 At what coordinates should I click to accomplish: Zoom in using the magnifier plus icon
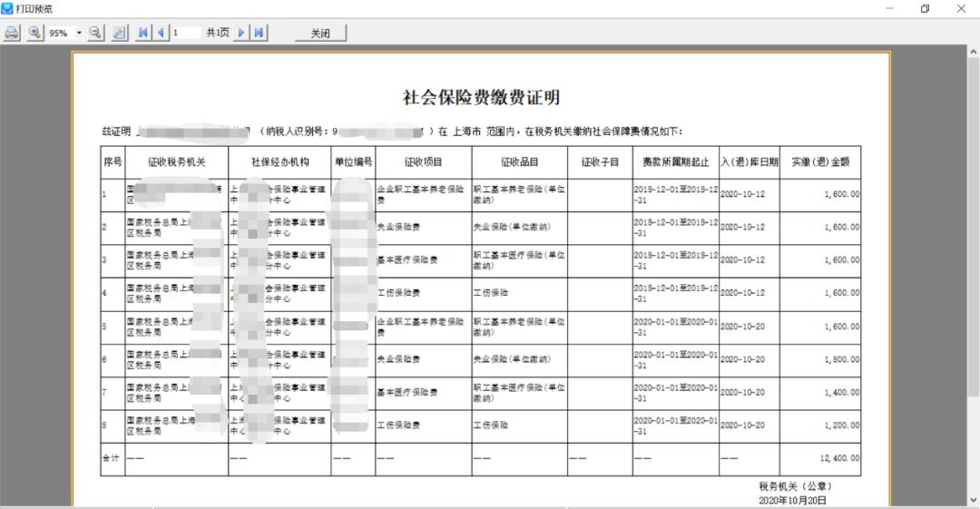(x=35, y=33)
